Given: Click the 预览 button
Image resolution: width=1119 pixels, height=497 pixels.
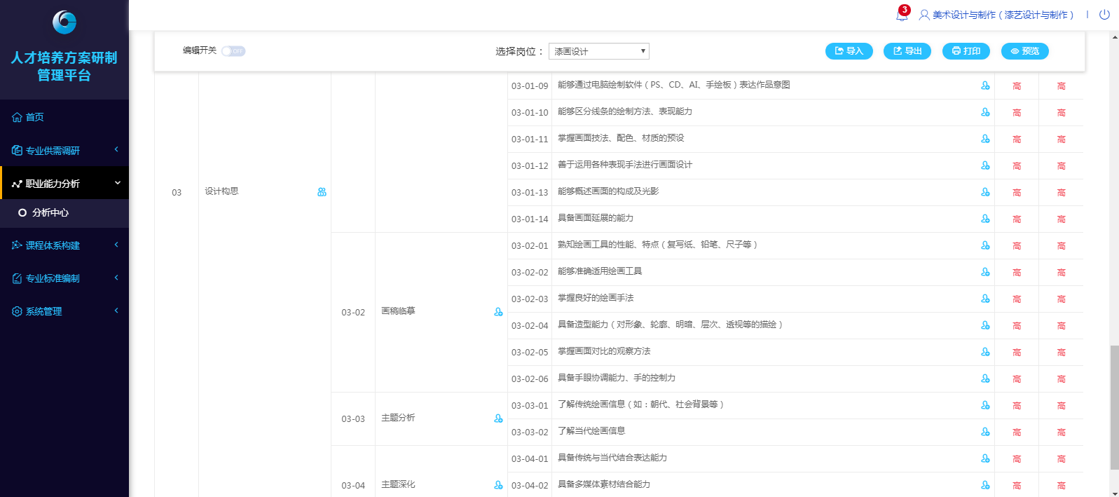Looking at the screenshot, I should pos(1024,51).
